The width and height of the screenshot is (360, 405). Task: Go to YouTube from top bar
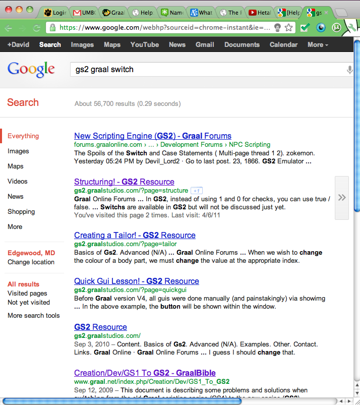click(145, 45)
